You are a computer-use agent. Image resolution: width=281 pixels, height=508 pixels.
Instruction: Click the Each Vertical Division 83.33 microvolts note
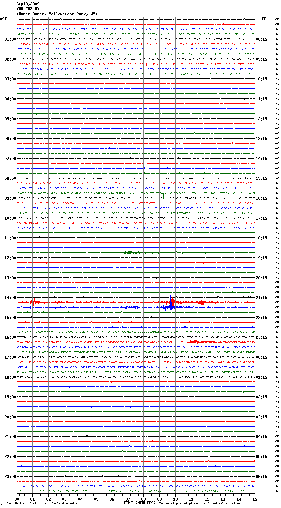pos(42,503)
